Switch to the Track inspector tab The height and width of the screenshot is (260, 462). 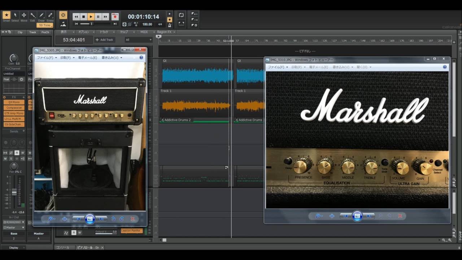pos(32,32)
